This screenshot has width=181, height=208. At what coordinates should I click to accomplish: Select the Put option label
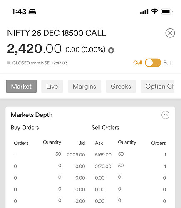coord(167,63)
